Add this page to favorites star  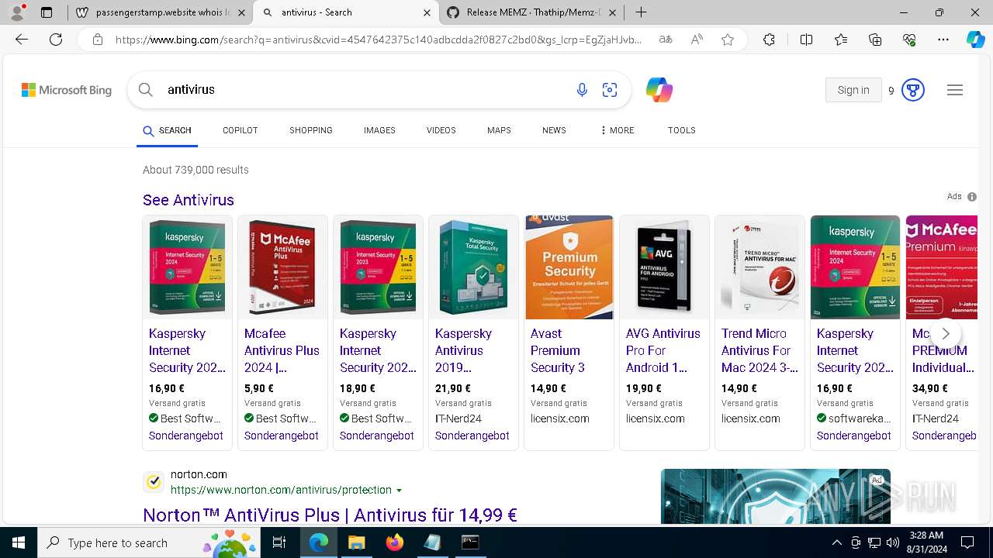coord(728,40)
